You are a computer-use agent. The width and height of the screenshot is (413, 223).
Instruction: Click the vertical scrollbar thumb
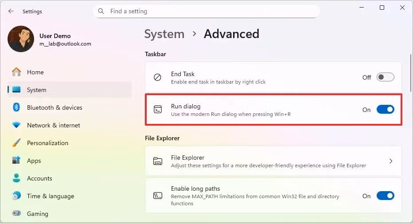tap(411, 73)
